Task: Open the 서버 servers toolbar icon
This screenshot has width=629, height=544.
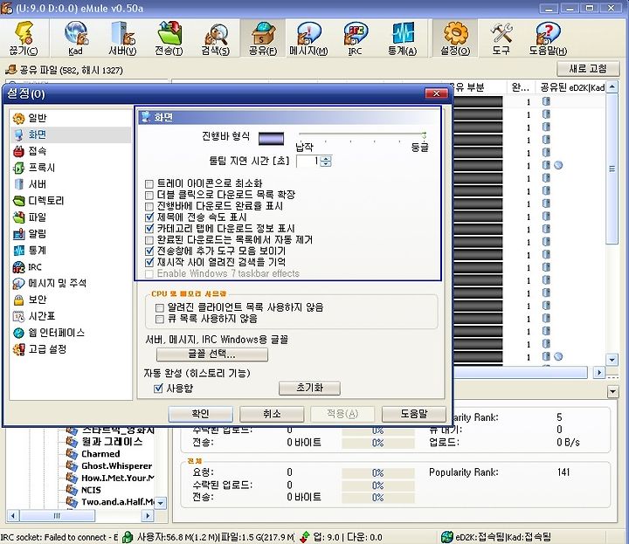Action: 122,38
